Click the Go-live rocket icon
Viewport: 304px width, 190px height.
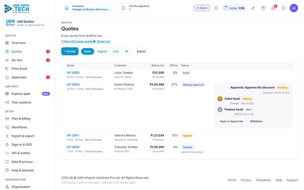pos(7,60)
